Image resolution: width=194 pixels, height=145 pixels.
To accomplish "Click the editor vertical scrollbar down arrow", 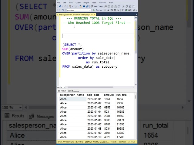I will coord(136,85).
